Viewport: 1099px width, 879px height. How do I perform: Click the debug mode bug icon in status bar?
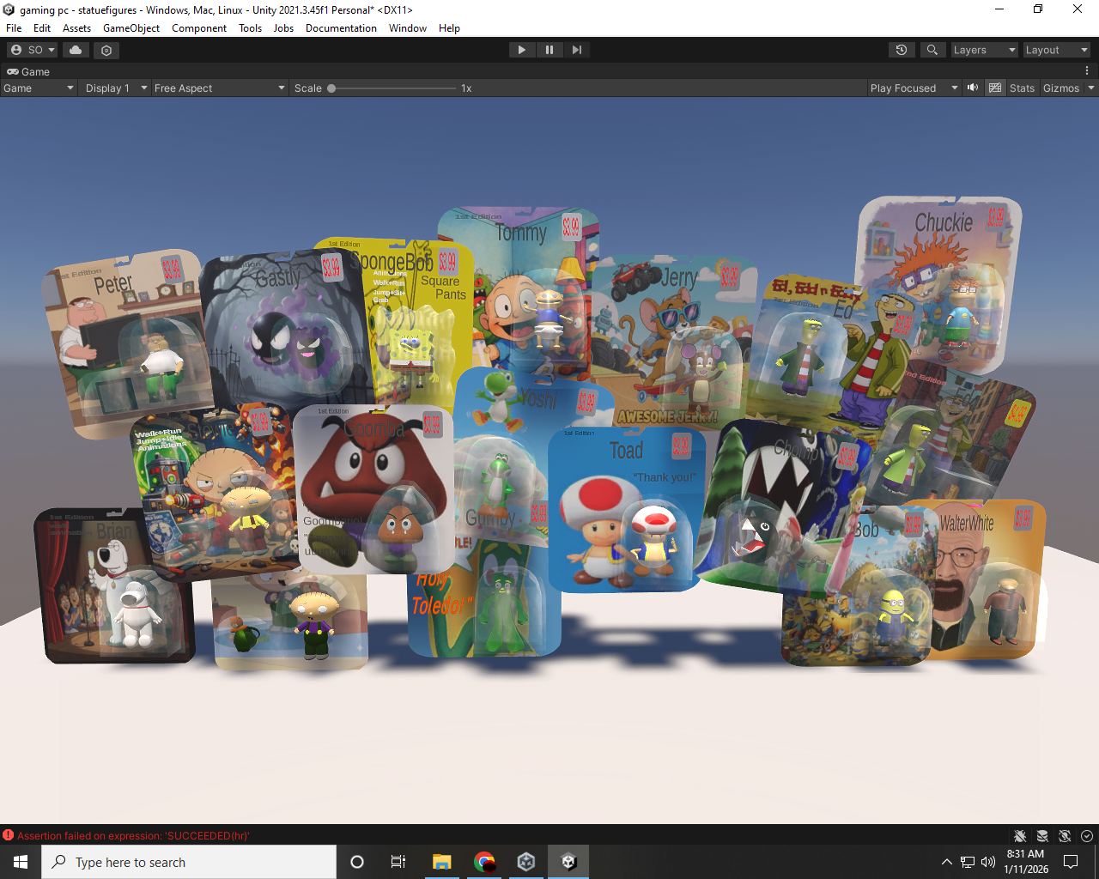(x=1020, y=836)
